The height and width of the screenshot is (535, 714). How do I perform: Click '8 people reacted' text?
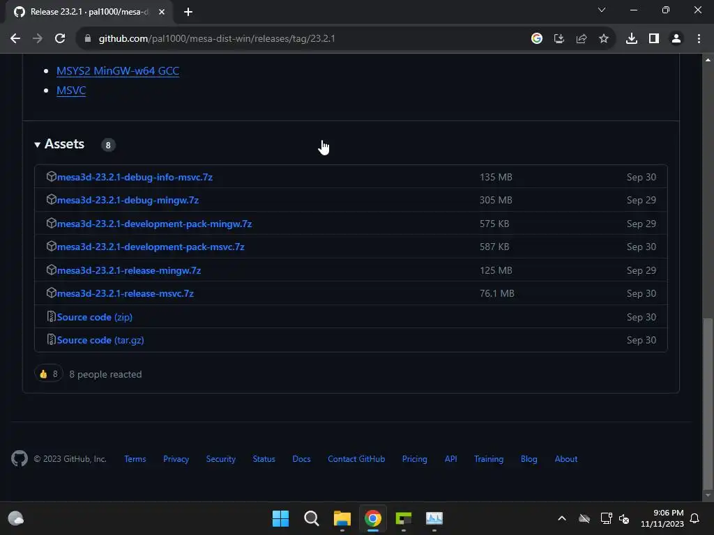(106, 374)
